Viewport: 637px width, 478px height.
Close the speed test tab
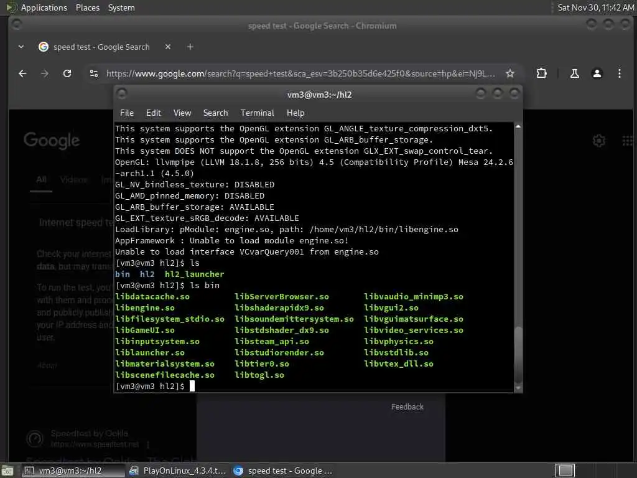168,47
